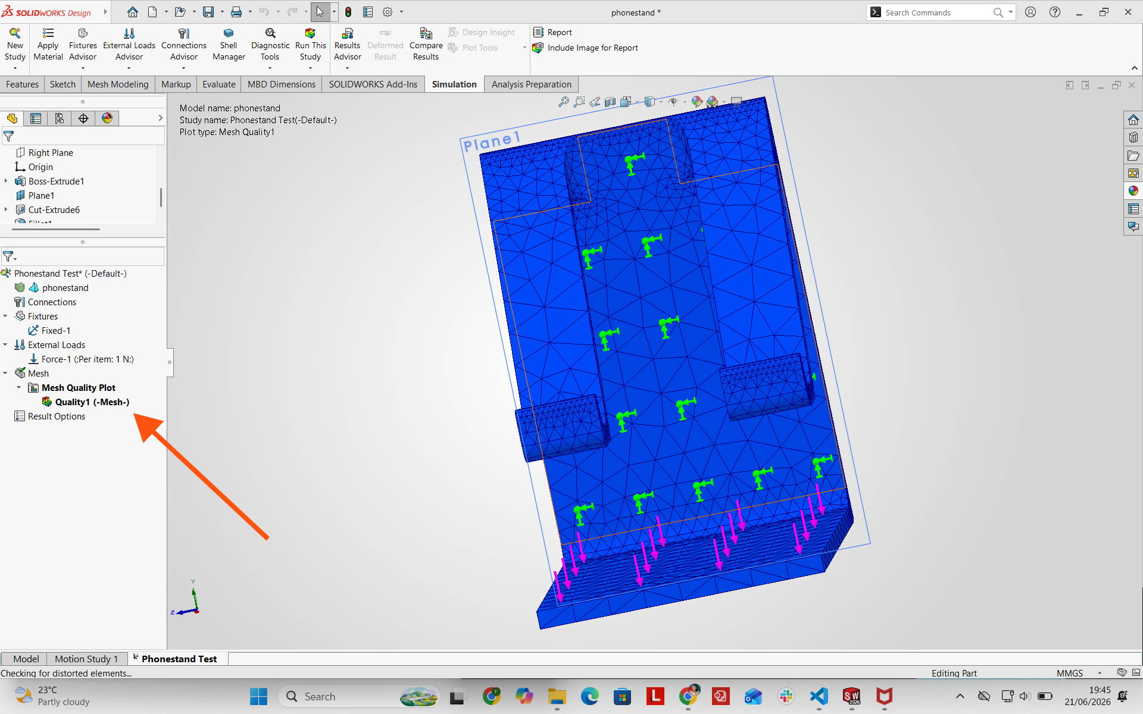
Task: Create a new document with the New icon
Action: point(152,12)
